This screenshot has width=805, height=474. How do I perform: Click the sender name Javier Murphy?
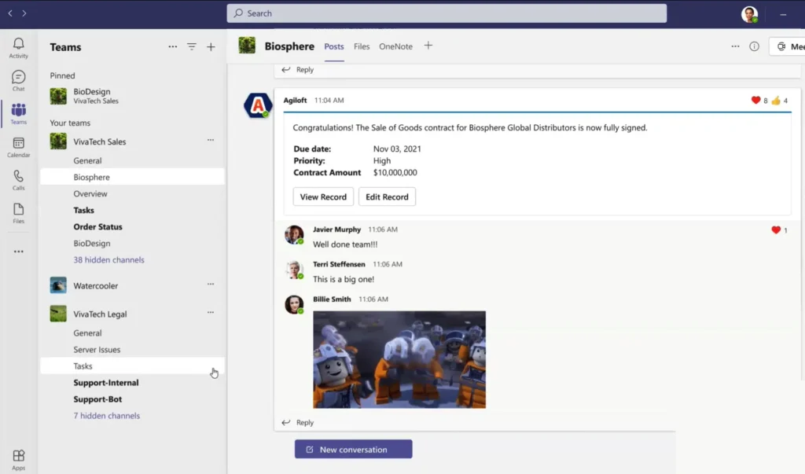click(x=336, y=230)
